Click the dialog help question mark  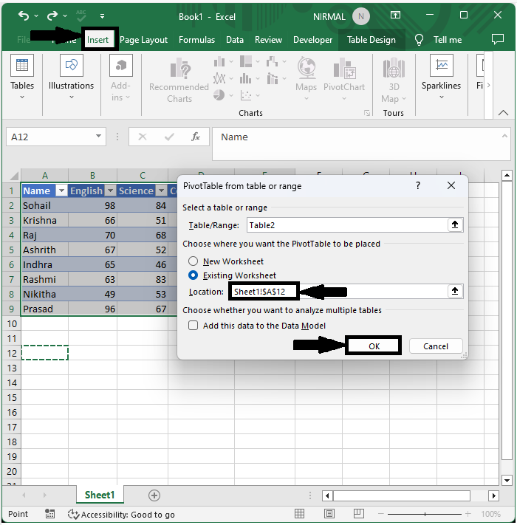click(x=418, y=185)
